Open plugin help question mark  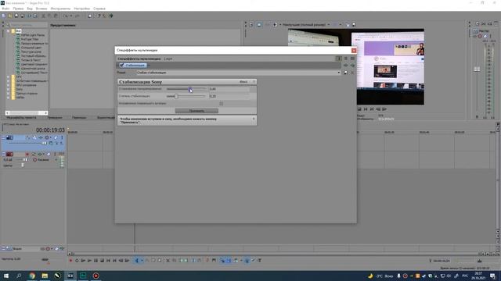click(x=254, y=82)
